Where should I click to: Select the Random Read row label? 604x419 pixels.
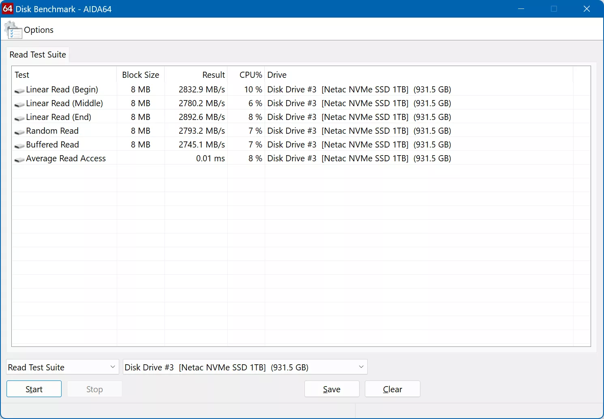(52, 131)
